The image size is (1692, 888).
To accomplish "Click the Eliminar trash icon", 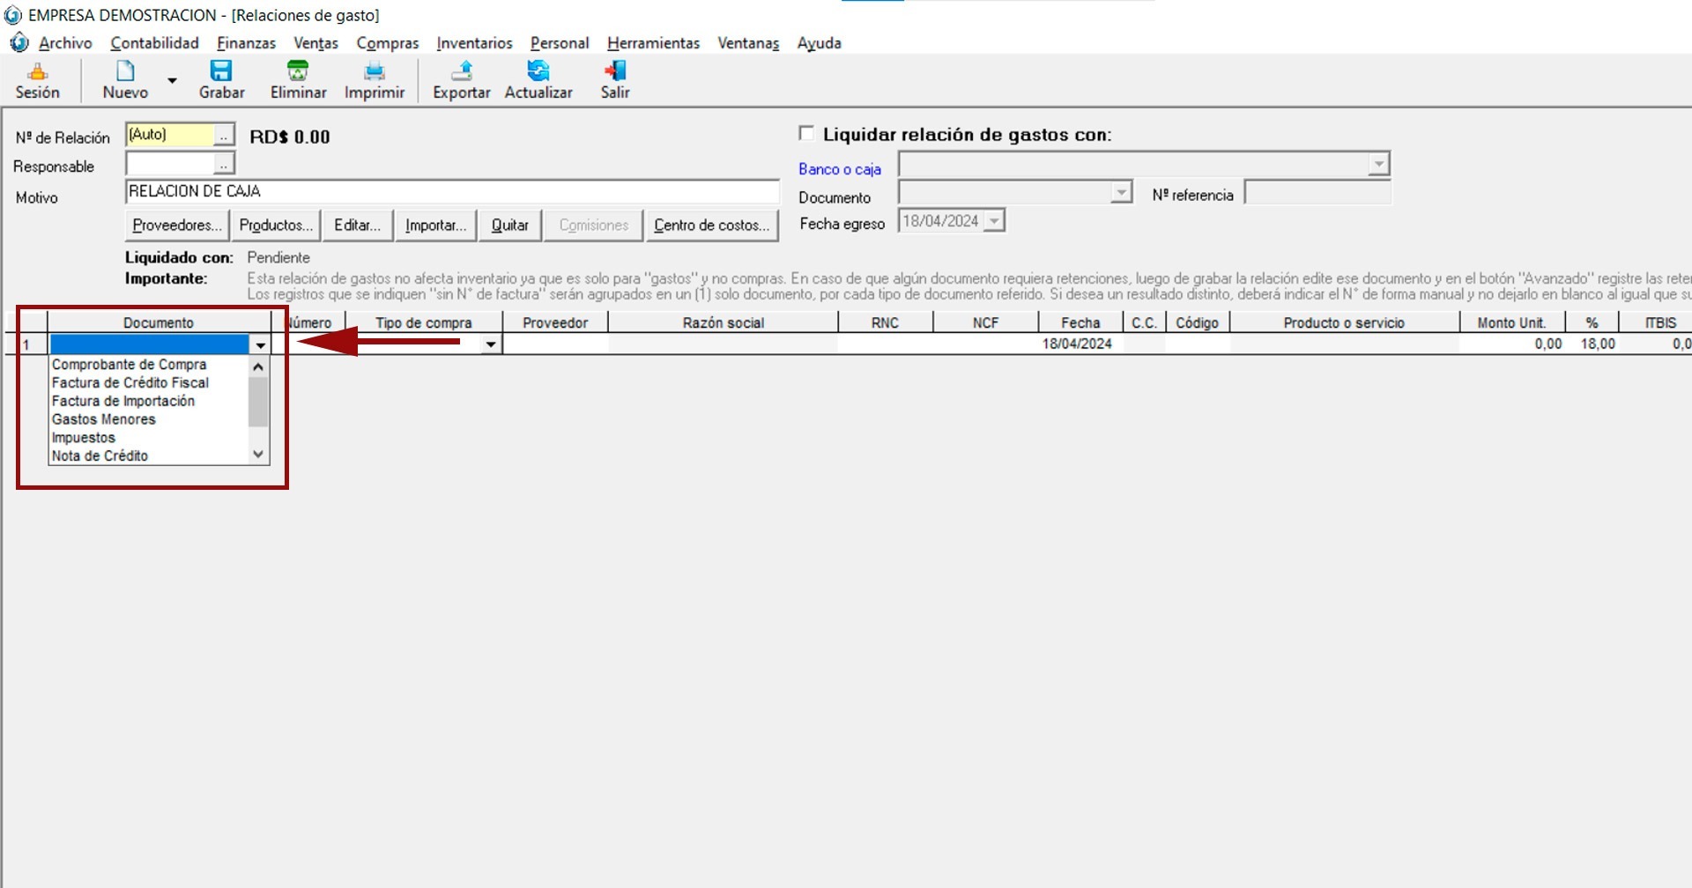I will tap(298, 71).
